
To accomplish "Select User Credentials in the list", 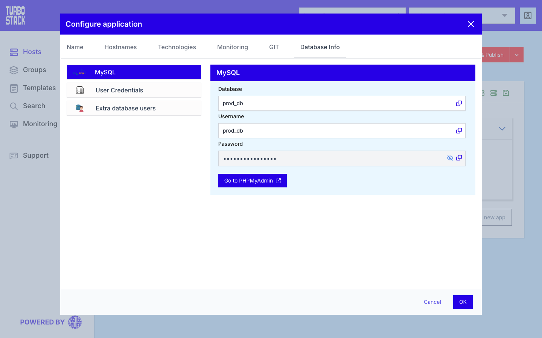I will pyautogui.click(x=134, y=90).
